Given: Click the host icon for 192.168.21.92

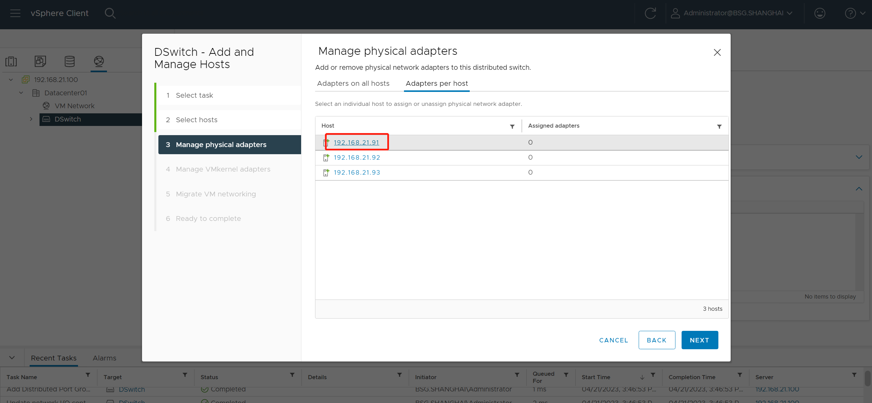Looking at the screenshot, I should tap(325, 157).
